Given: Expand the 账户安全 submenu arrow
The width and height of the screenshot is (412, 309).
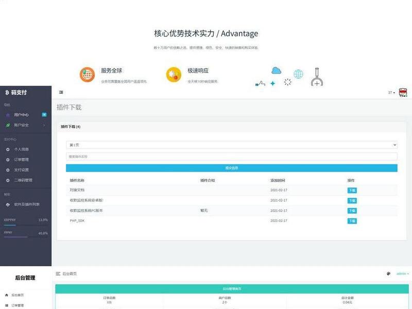Looking at the screenshot, I should (44, 125).
